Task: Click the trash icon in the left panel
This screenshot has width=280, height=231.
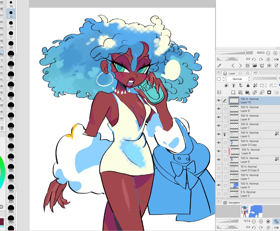Action: (2, 128)
